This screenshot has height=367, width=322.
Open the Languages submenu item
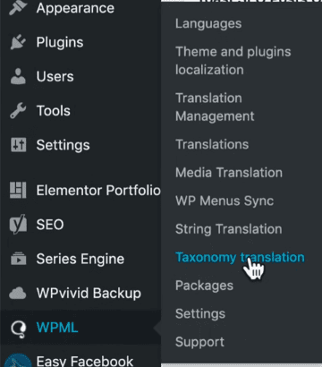click(208, 24)
